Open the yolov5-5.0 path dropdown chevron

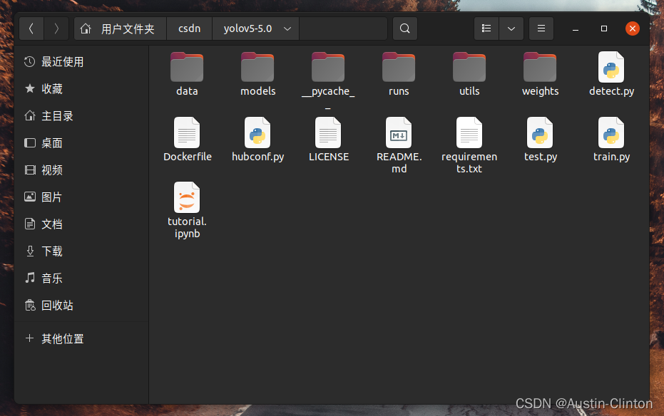pos(287,28)
